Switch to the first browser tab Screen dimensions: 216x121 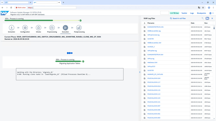[18, 2]
